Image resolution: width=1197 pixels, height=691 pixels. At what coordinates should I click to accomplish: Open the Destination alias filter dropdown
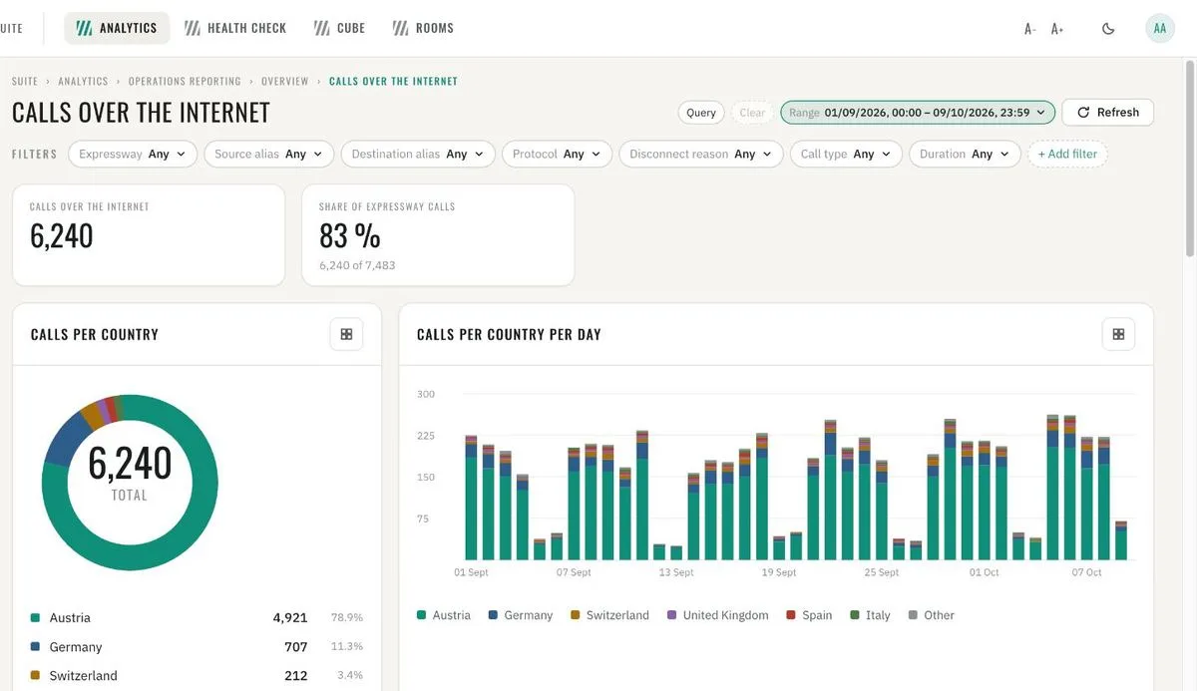pos(418,155)
